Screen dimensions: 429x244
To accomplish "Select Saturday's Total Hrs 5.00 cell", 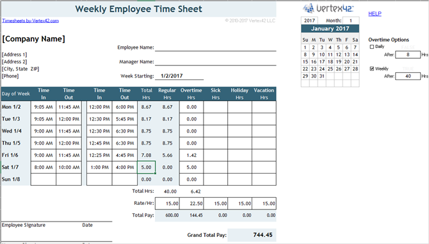I will (x=147, y=167).
